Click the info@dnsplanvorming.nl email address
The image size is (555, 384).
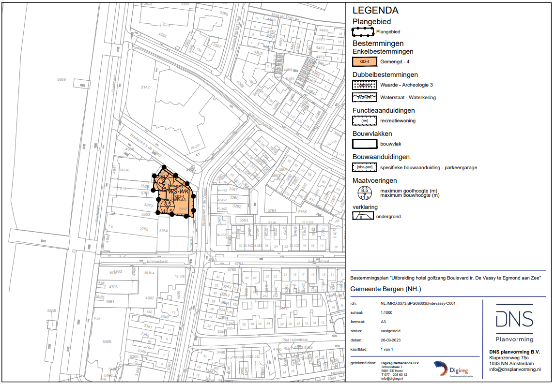point(515,369)
